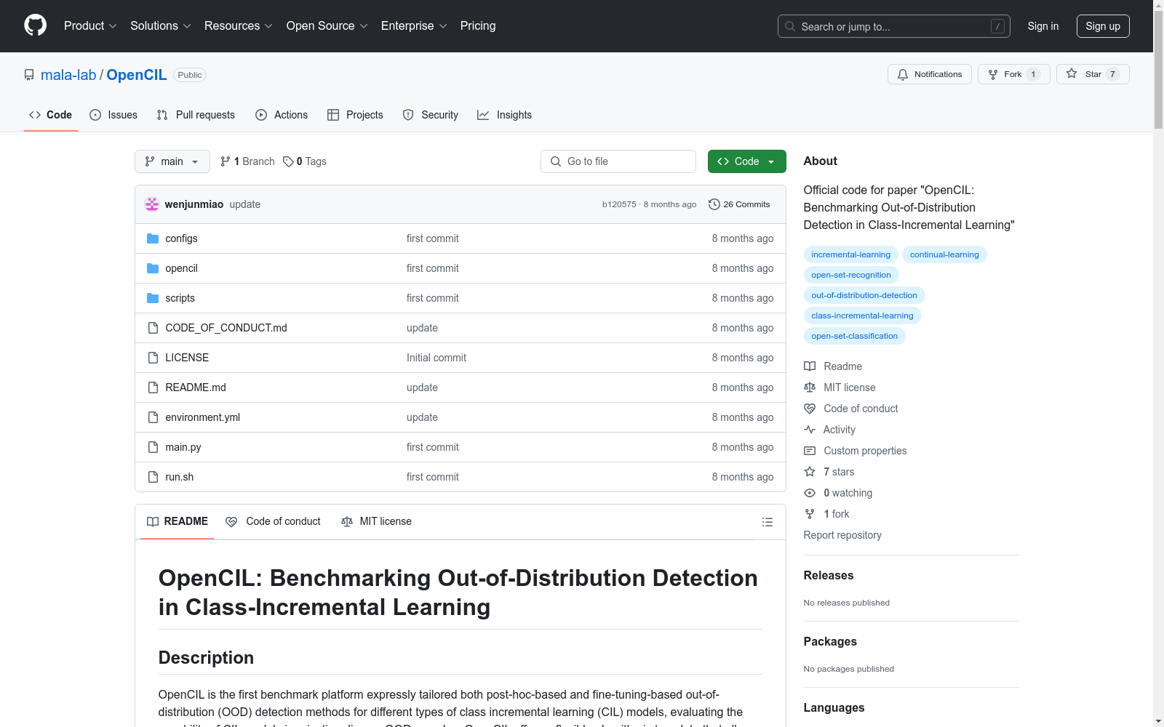Open the Insights tab
Screen dimensions: 1164x727
tap(504, 115)
